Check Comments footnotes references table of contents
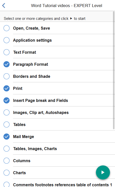The height and width of the screenshot is (187, 115). tap(7, 184)
